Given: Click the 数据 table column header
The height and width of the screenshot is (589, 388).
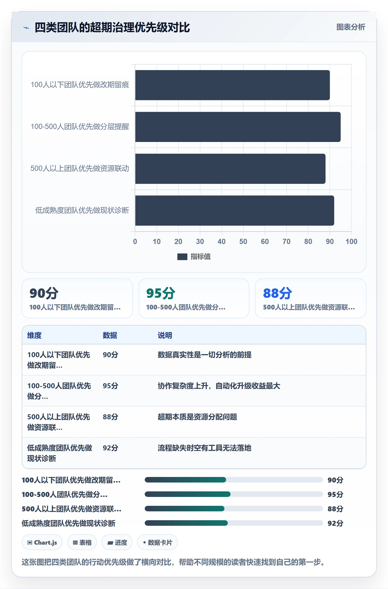Looking at the screenshot, I should [110, 335].
